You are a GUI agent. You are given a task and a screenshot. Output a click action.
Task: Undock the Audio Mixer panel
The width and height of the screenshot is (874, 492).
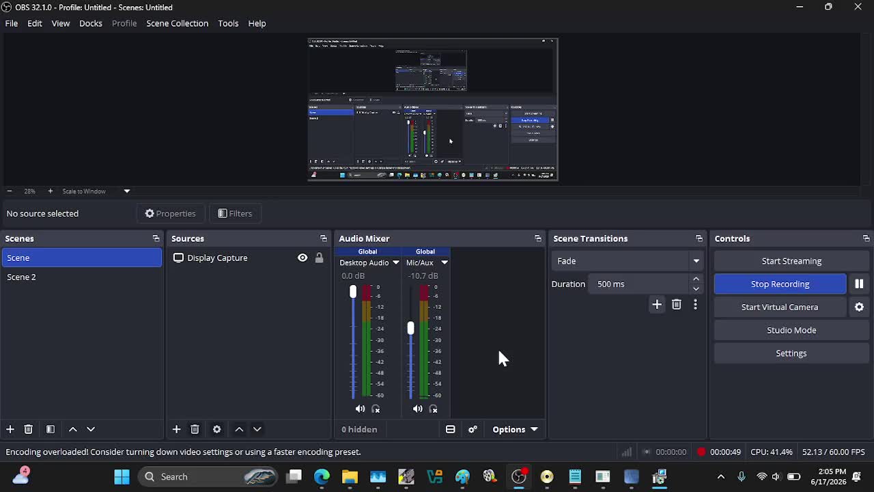pyautogui.click(x=538, y=238)
